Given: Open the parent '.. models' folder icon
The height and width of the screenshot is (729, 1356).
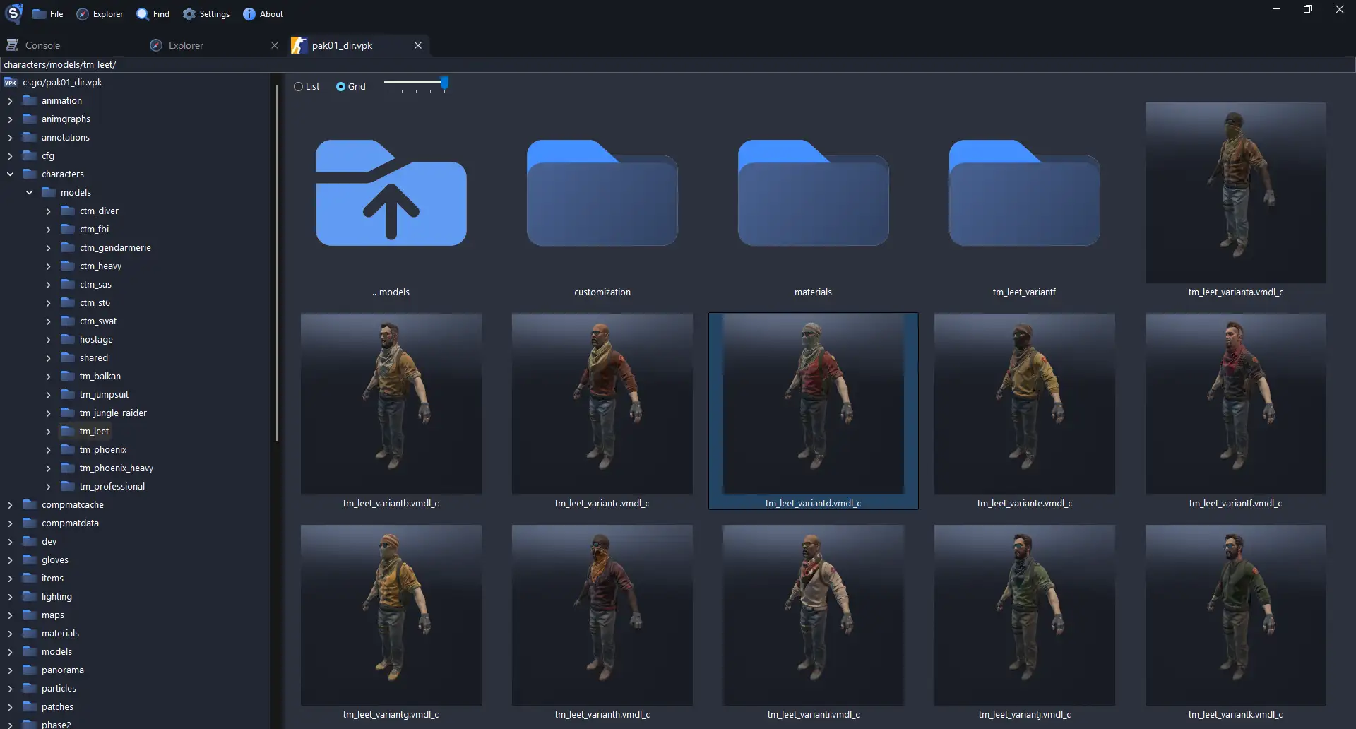Looking at the screenshot, I should [x=391, y=193].
